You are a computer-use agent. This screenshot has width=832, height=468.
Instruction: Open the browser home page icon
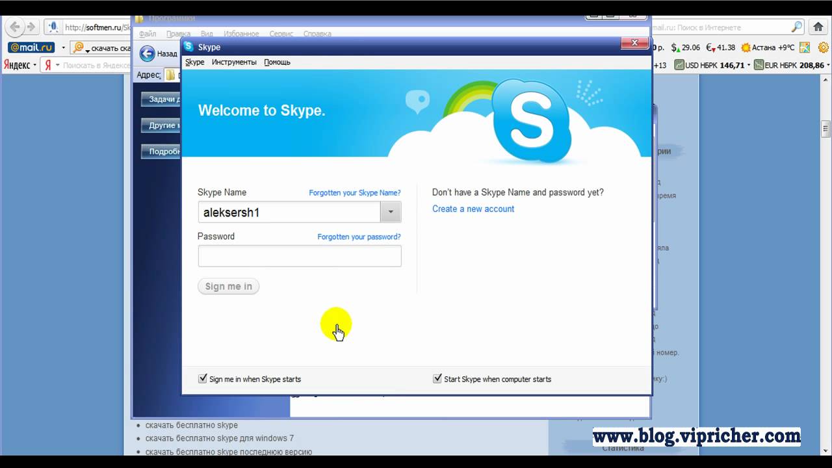(x=818, y=27)
